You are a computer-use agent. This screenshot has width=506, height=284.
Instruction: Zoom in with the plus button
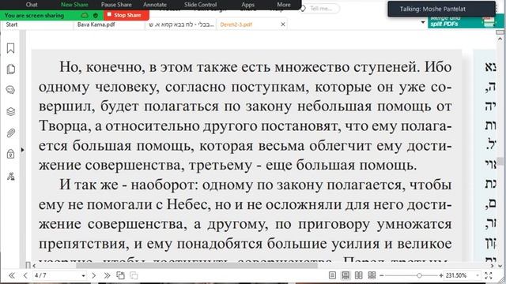click(441, 275)
